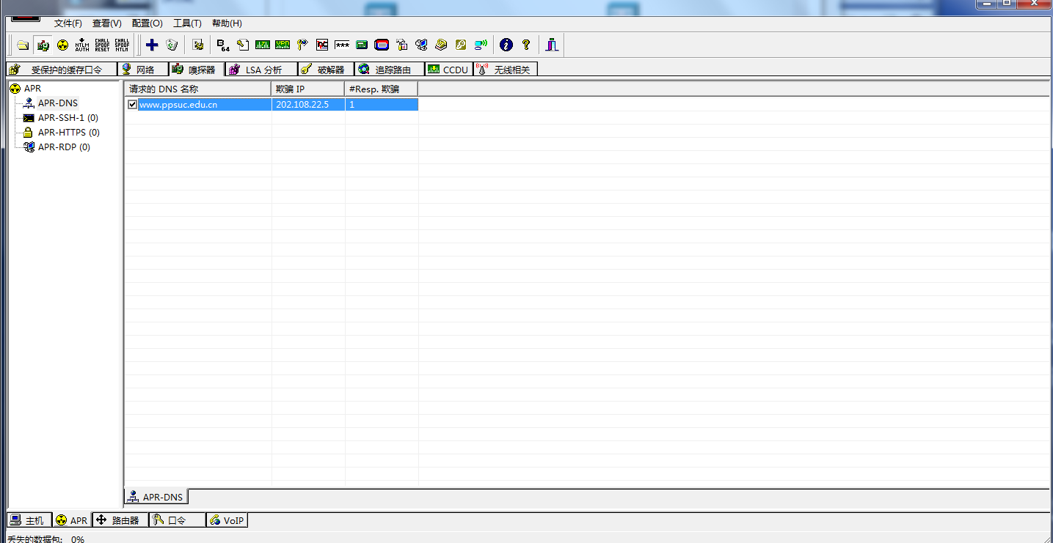The width and height of the screenshot is (1053, 543).
Task: Switch to the 受保护的缓存口令 tab
Action: [x=62, y=70]
